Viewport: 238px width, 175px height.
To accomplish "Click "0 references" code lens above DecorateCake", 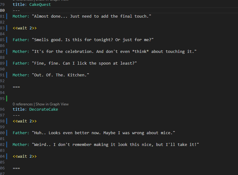I will tap(23, 104).
